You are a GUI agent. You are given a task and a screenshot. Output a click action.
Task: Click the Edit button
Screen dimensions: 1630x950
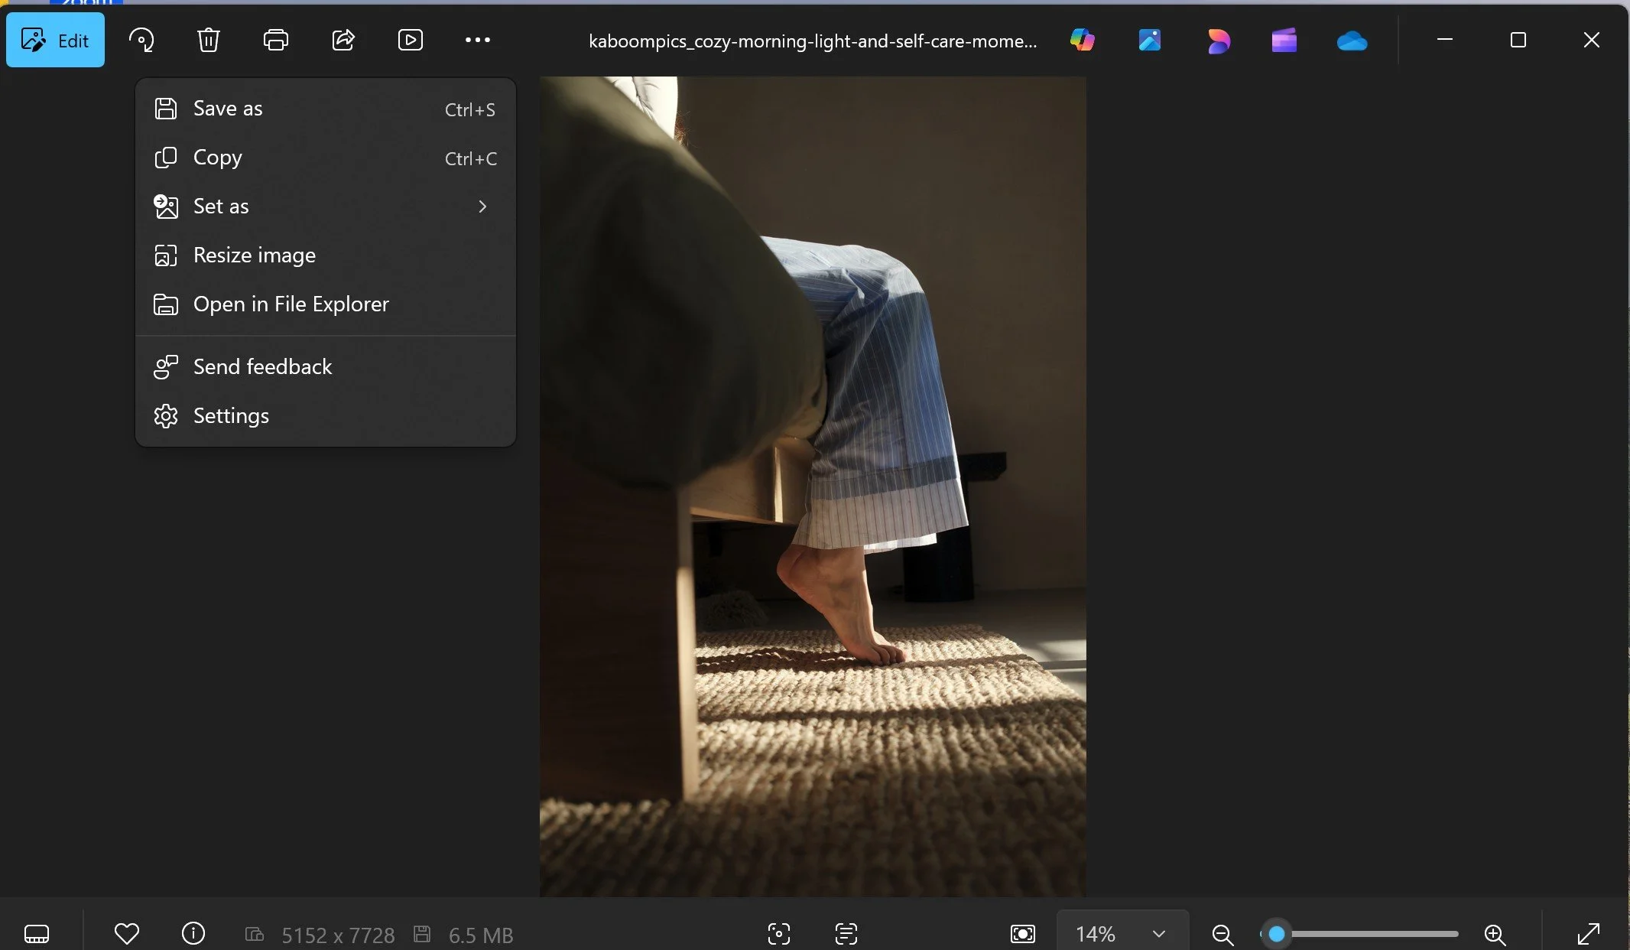point(56,40)
